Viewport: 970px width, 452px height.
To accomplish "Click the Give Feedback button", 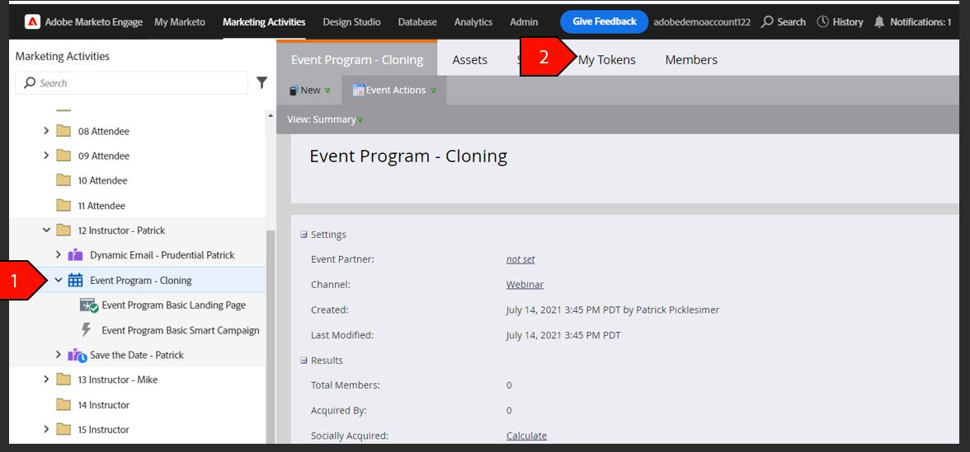I will pos(605,21).
